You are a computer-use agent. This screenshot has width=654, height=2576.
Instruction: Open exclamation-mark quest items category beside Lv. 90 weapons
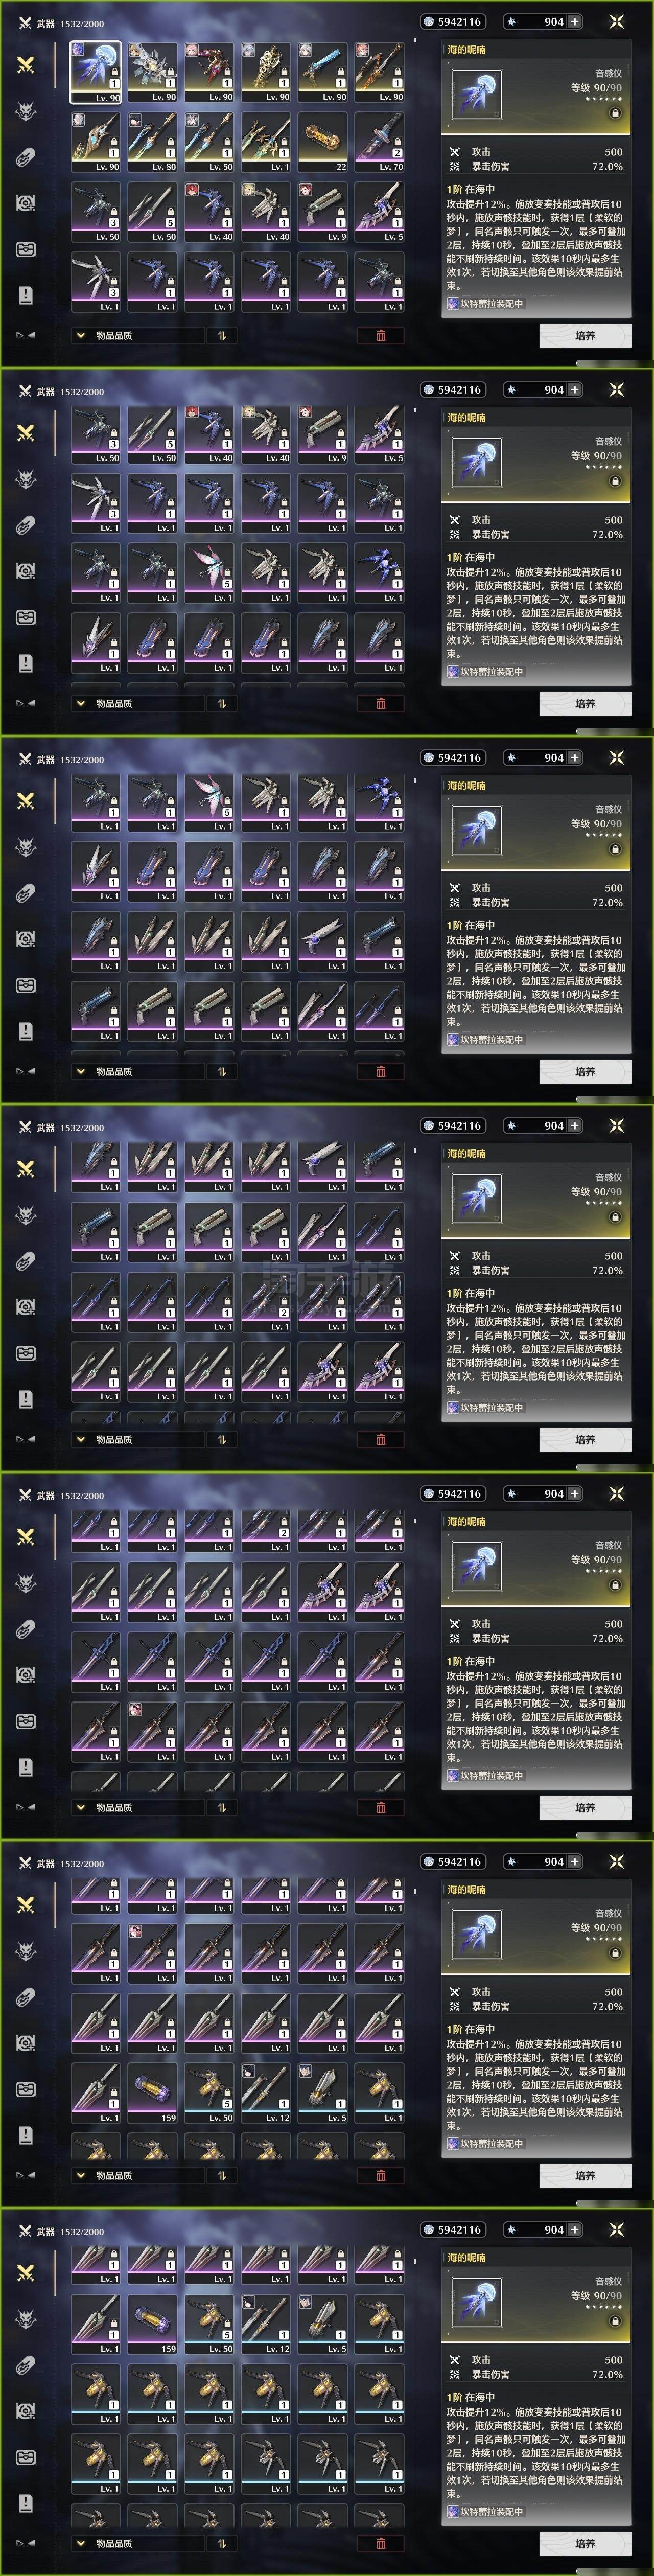[26, 294]
